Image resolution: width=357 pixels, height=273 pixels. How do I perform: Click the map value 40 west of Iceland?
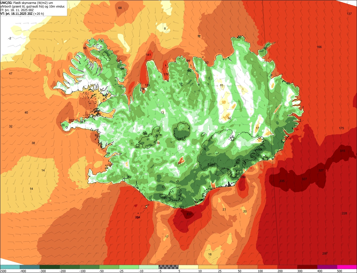tap(26, 112)
